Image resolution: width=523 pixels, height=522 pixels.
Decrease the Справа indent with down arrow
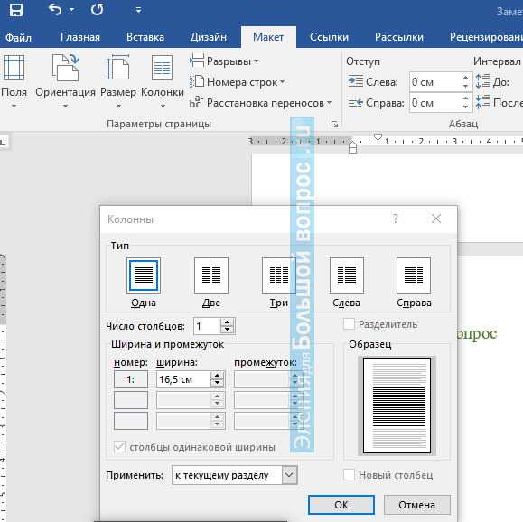[465, 107]
